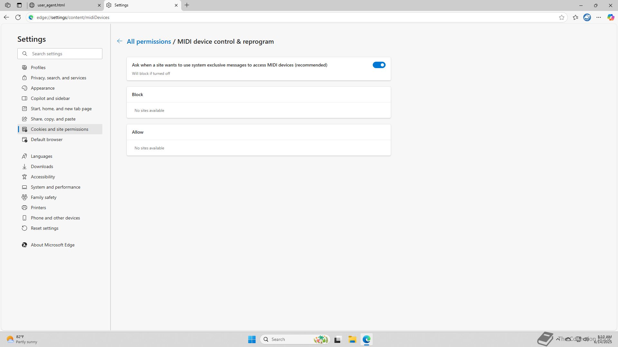Refresh the current page
Image resolution: width=618 pixels, height=347 pixels.
(x=18, y=18)
